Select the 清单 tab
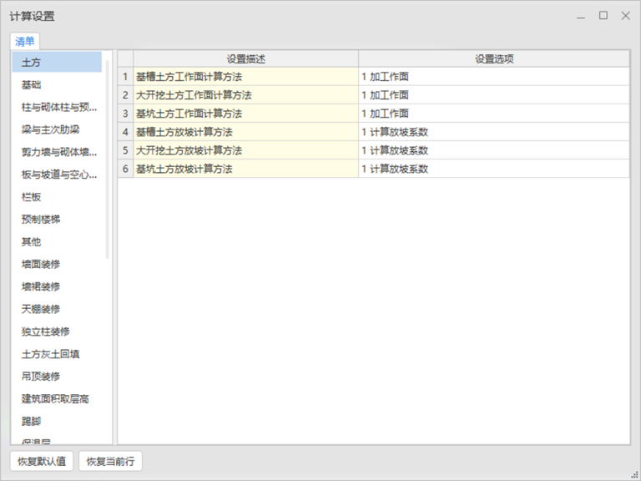This screenshot has height=481, width=641. (25, 41)
